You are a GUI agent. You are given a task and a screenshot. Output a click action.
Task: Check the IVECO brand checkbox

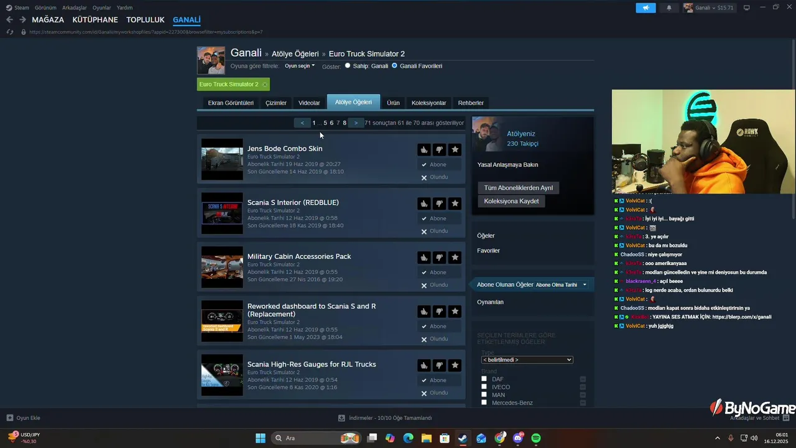tap(484, 386)
